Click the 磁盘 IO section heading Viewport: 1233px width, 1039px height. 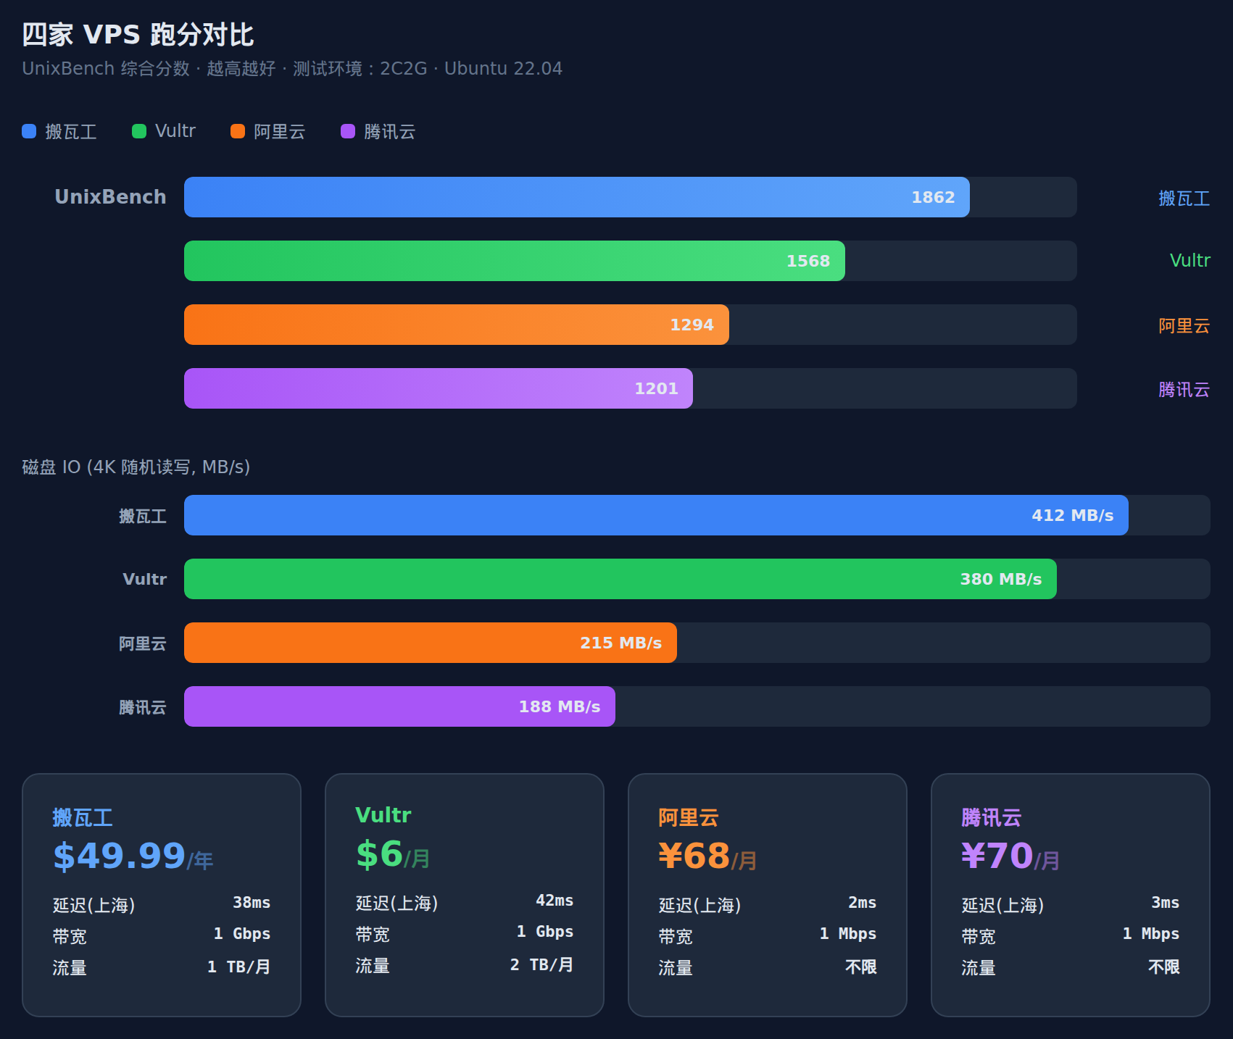[x=136, y=467]
